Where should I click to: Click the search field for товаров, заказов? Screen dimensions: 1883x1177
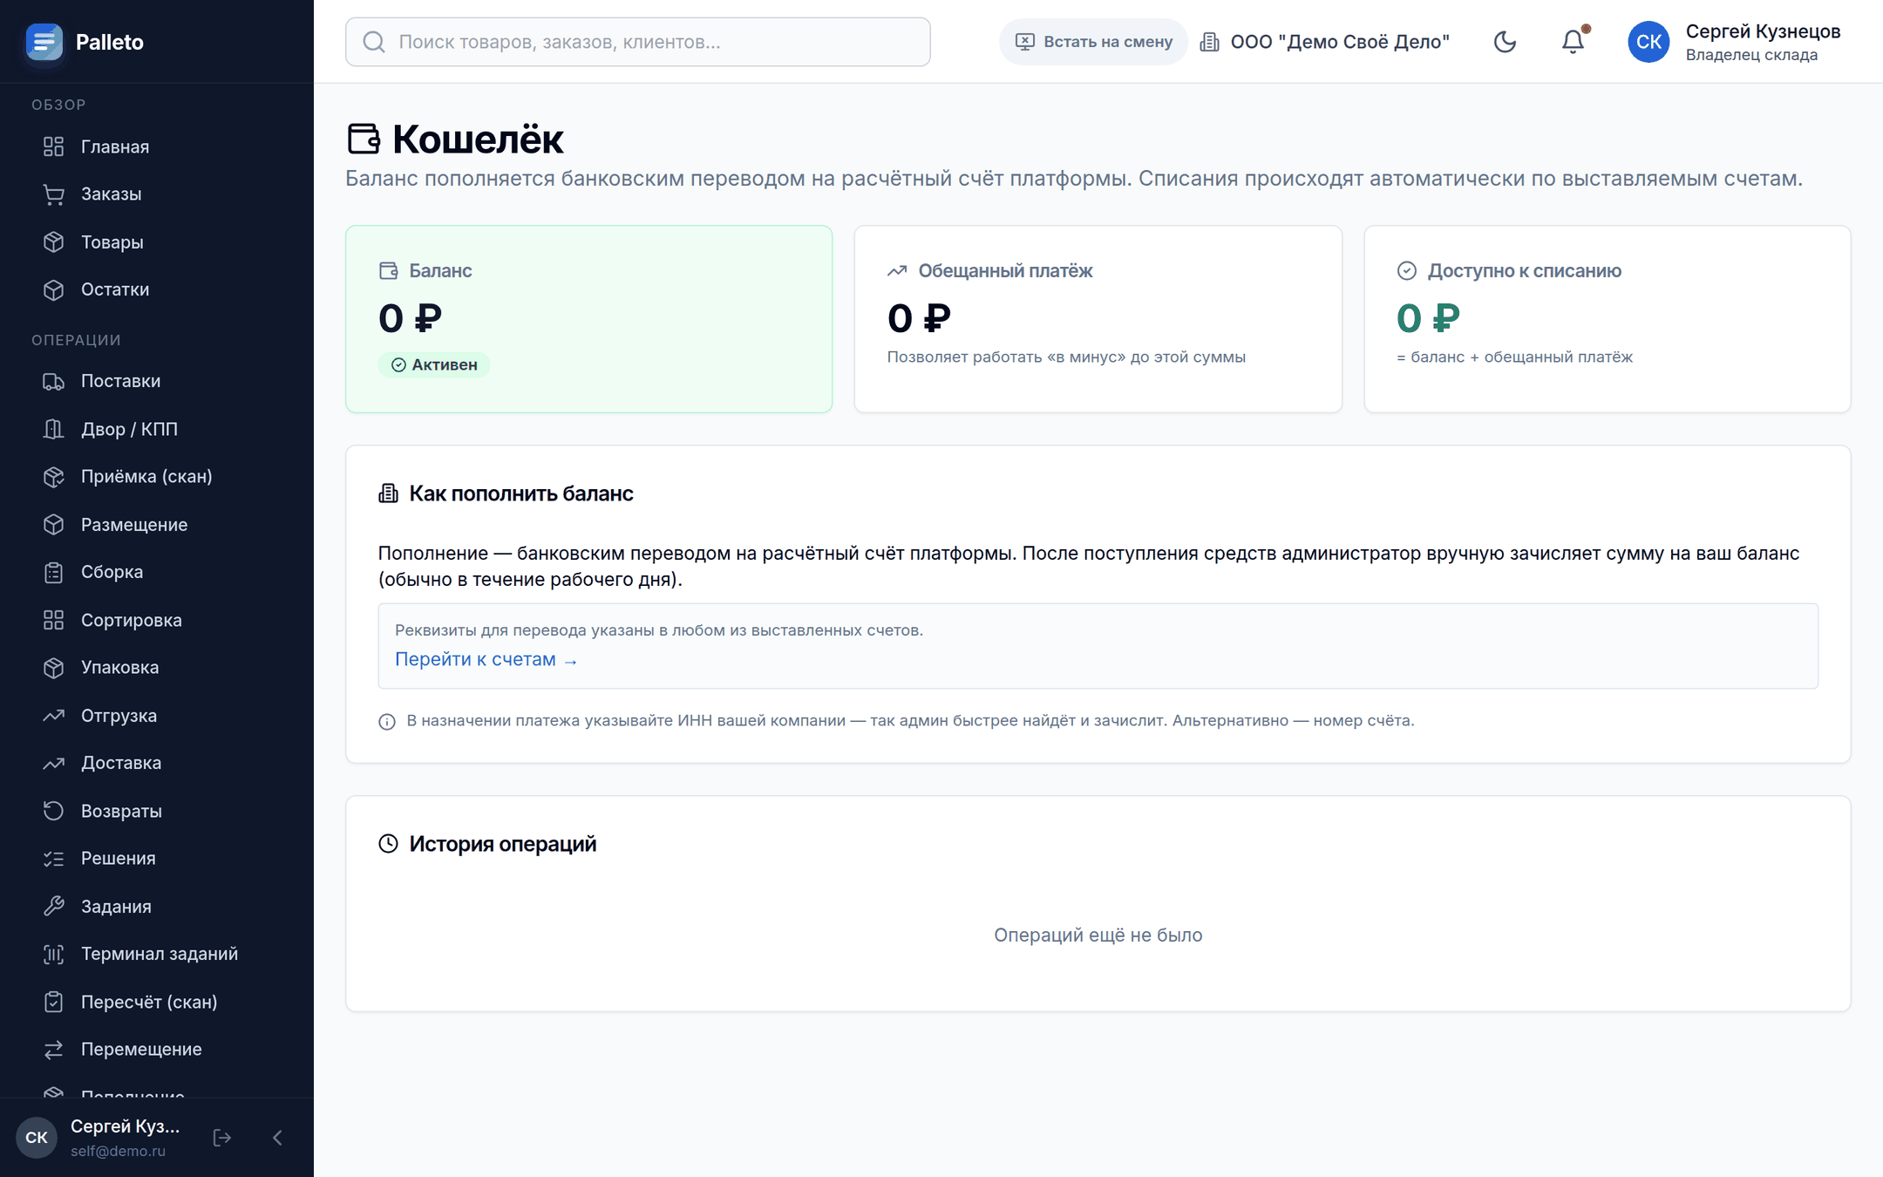pos(638,42)
